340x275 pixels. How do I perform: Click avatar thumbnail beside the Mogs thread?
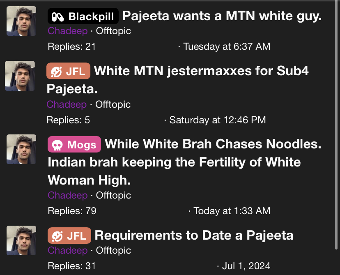21,149
